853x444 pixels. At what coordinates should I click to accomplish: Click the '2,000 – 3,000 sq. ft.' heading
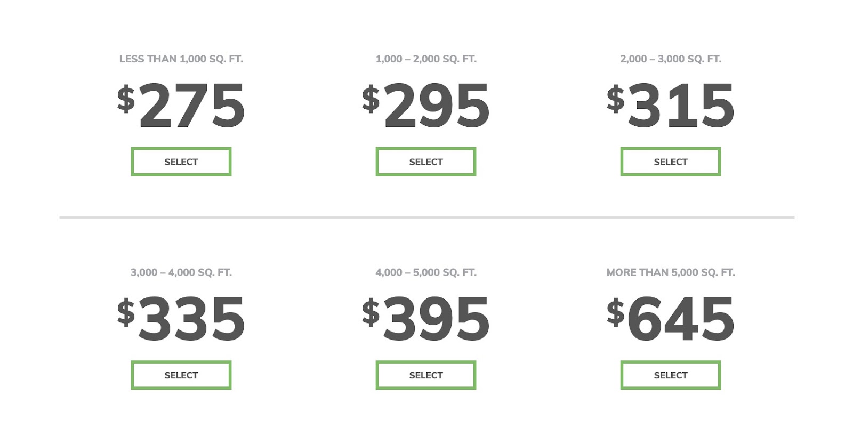pyautogui.click(x=671, y=59)
